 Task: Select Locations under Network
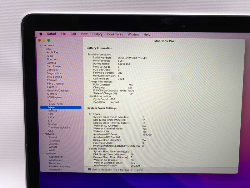tap(54, 141)
